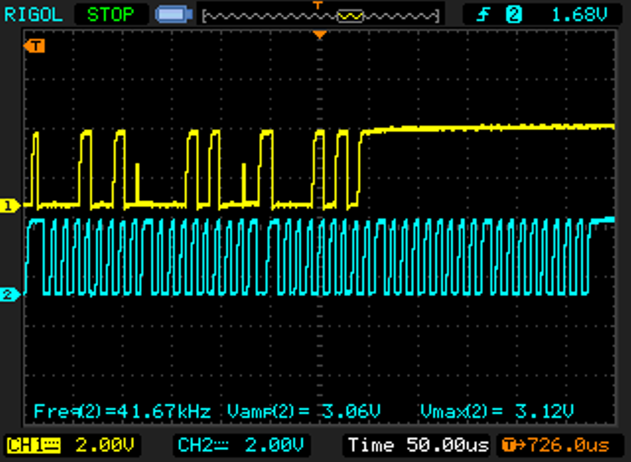Click the Vamp(2)= 3.06V measurement
The height and width of the screenshot is (462, 631).
coord(304,411)
